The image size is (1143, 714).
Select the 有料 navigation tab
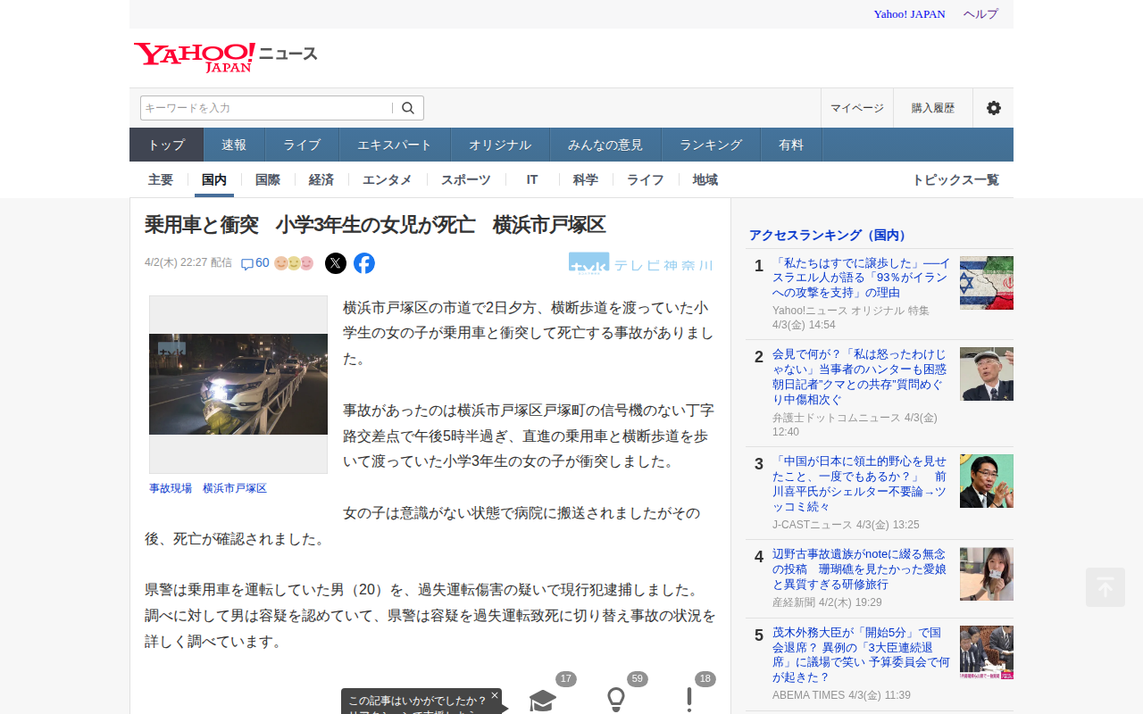coord(791,145)
